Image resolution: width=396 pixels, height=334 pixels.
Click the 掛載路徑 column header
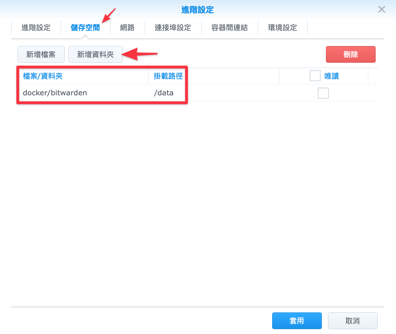pos(214,76)
